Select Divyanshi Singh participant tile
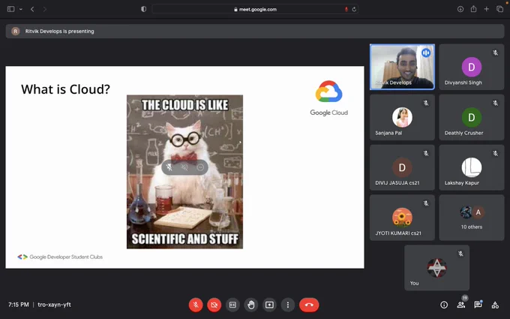This screenshot has width=510, height=319. pos(472,67)
